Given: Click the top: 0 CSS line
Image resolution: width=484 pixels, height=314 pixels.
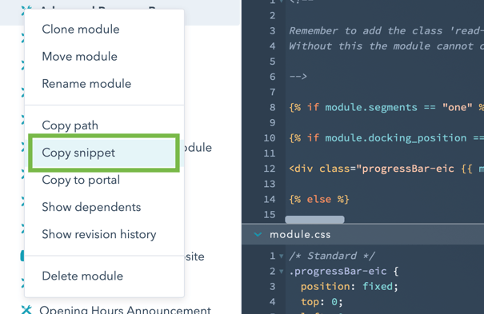Looking at the screenshot, I should click(322, 302).
